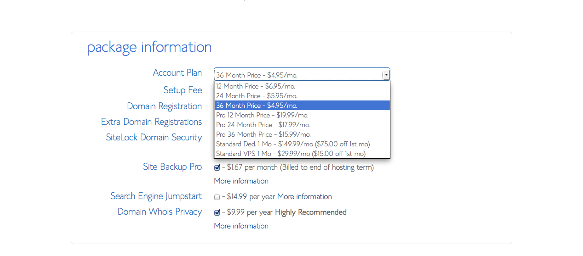Click the Site Backup Pro label
The width and height of the screenshot is (583, 256).
[x=172, y=167]
